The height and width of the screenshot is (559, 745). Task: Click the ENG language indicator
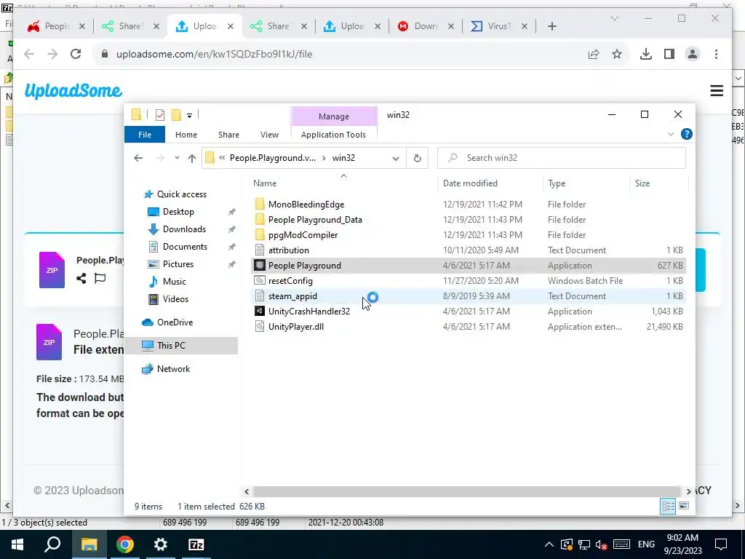646,544
